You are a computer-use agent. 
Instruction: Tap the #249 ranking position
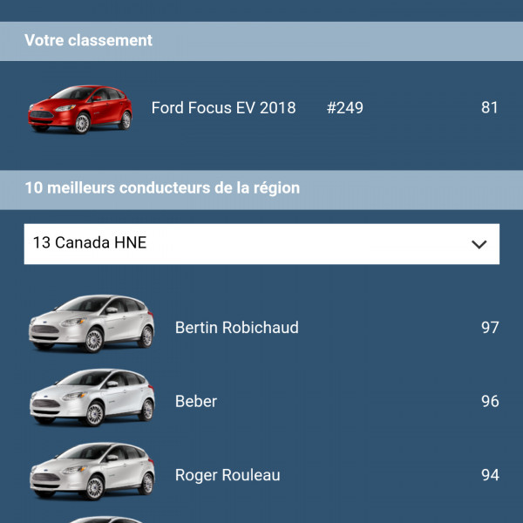pyautogui.click(x=345, y=108)
